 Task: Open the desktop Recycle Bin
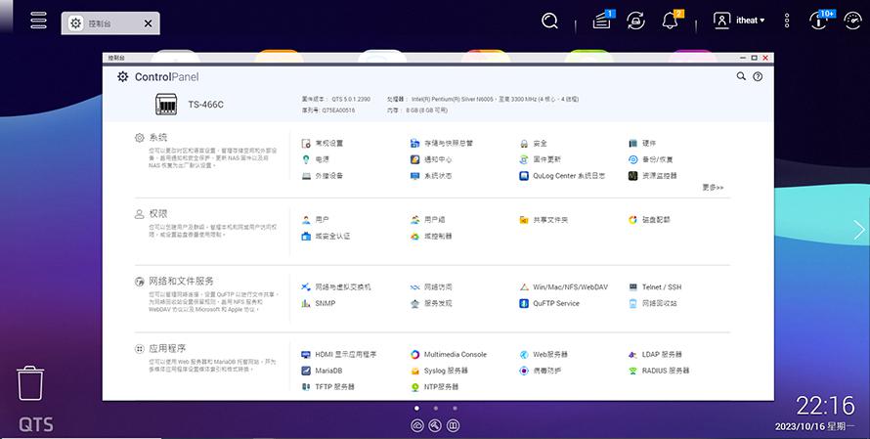point(30,382)
